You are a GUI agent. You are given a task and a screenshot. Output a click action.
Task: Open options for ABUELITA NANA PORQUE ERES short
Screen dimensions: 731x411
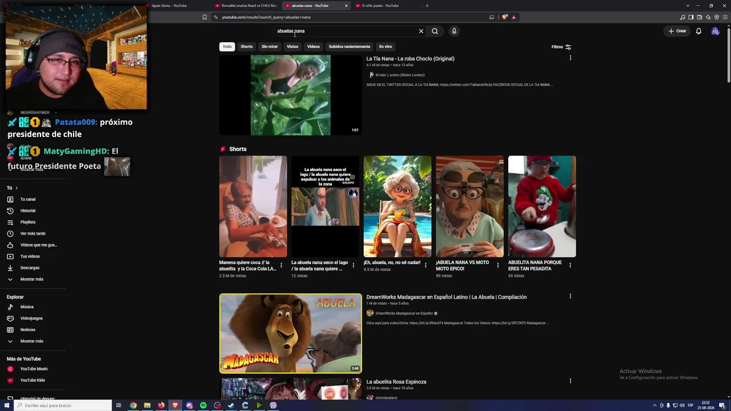[570, 265]
